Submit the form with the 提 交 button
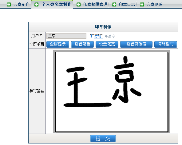 103,139
